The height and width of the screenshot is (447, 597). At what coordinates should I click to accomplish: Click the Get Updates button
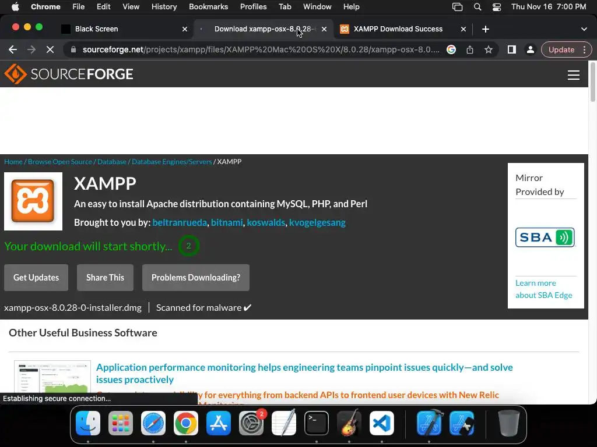click(36, 278)
